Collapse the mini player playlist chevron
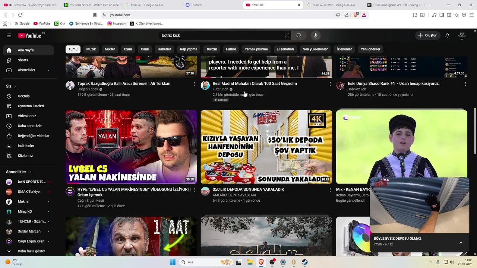Screen dimensions: 477x268 [461, 243]
